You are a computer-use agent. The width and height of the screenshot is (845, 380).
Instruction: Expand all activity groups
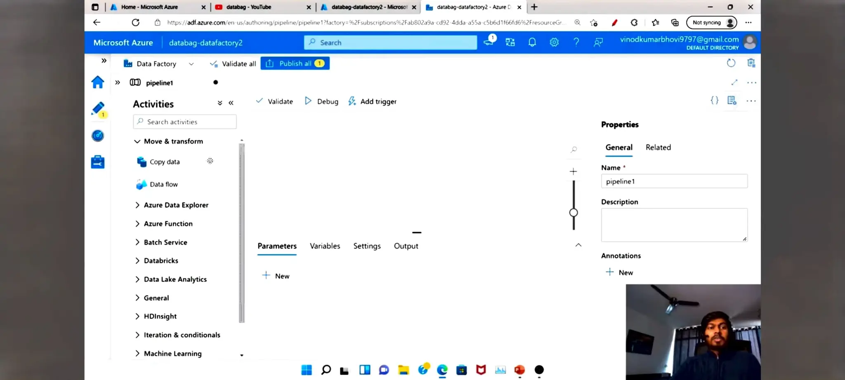[x=220, y=103]
